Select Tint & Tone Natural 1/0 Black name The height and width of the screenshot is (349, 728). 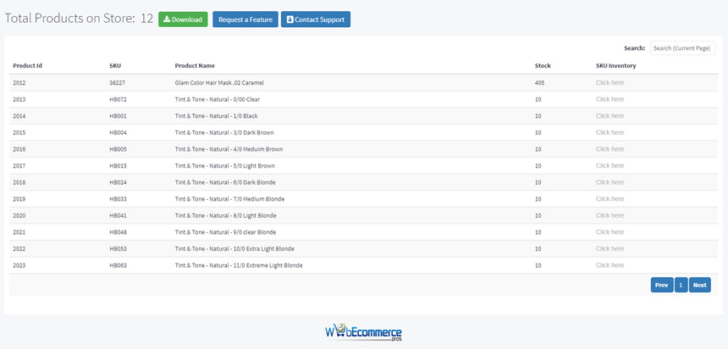[217, 116]
